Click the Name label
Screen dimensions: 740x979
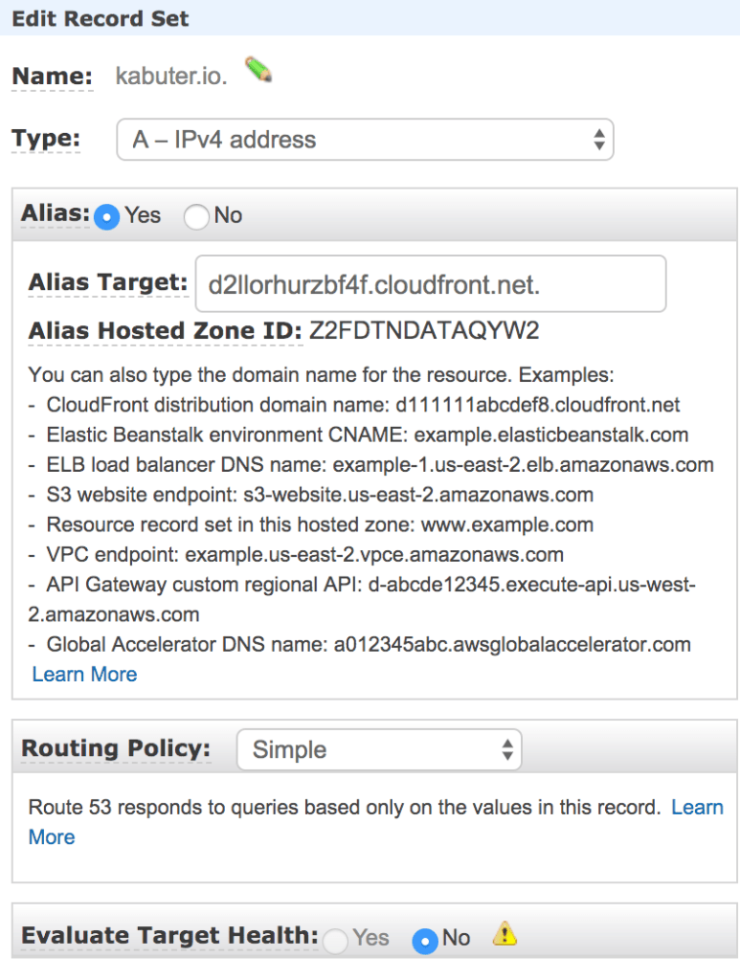pyautogui.click(x=52, y=77)
